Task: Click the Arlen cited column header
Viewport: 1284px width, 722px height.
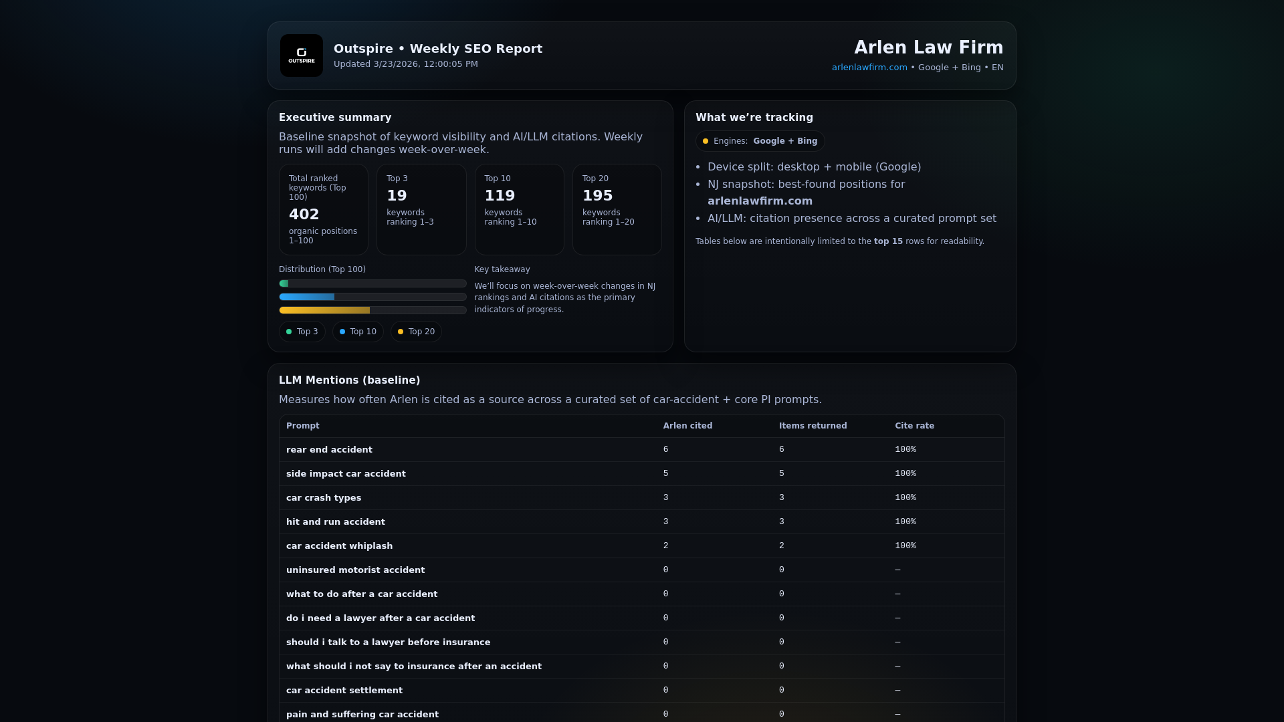Action: pos(687,426)
